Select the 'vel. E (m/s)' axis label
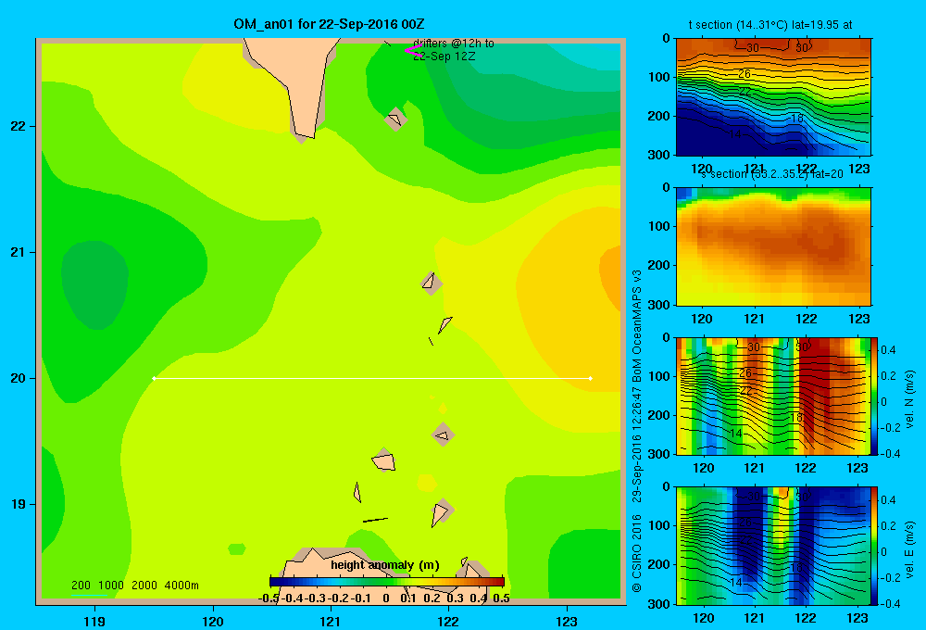Viewport: 926px width, 630px height. pyautogui.click(x=909, y=549)
